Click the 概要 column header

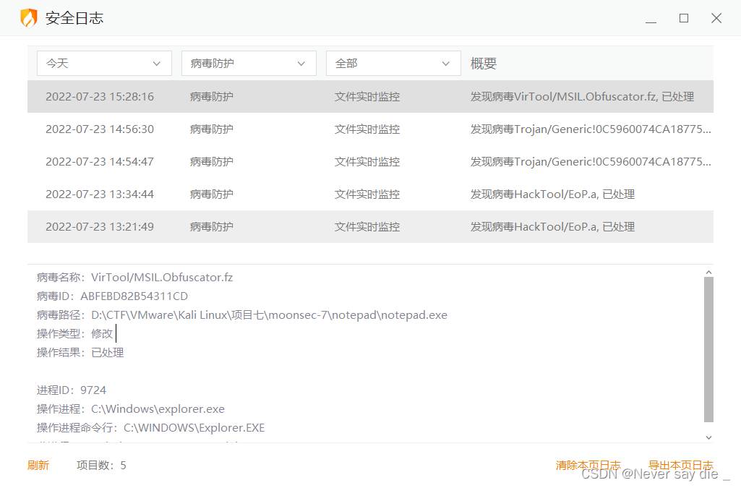point(483,64)
